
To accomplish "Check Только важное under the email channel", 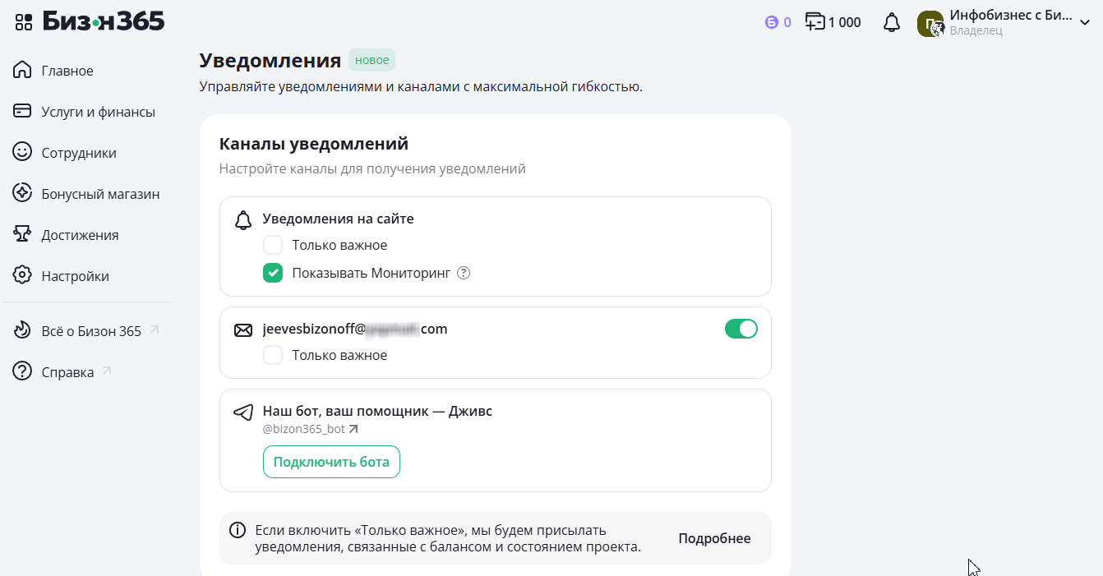I will 273,355.
